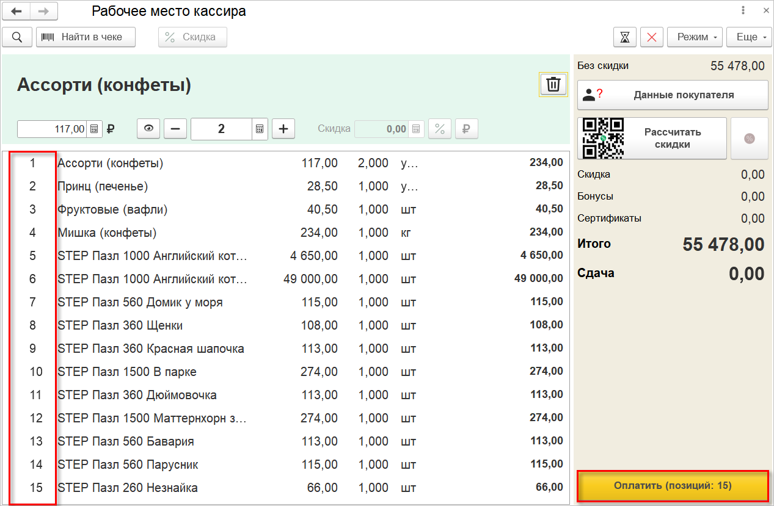Click sum 234,00 in Мишка row
This screenshot has width=774, height=506.
tap(546, 233)
